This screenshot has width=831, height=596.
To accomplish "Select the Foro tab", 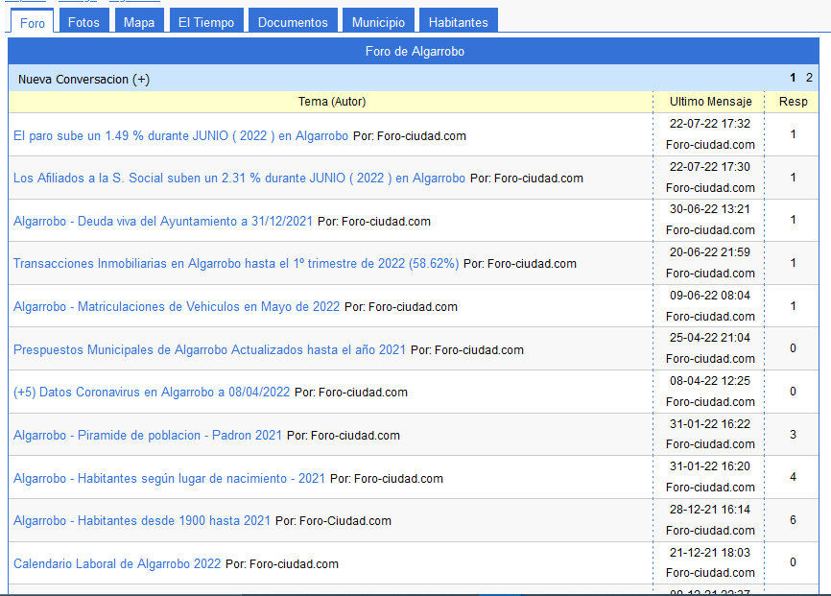I will click(x=33, y=23).
